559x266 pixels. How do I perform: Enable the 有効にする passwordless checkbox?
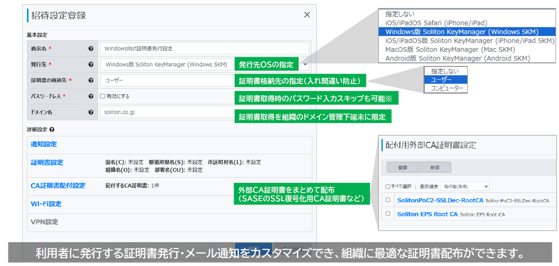103,96
